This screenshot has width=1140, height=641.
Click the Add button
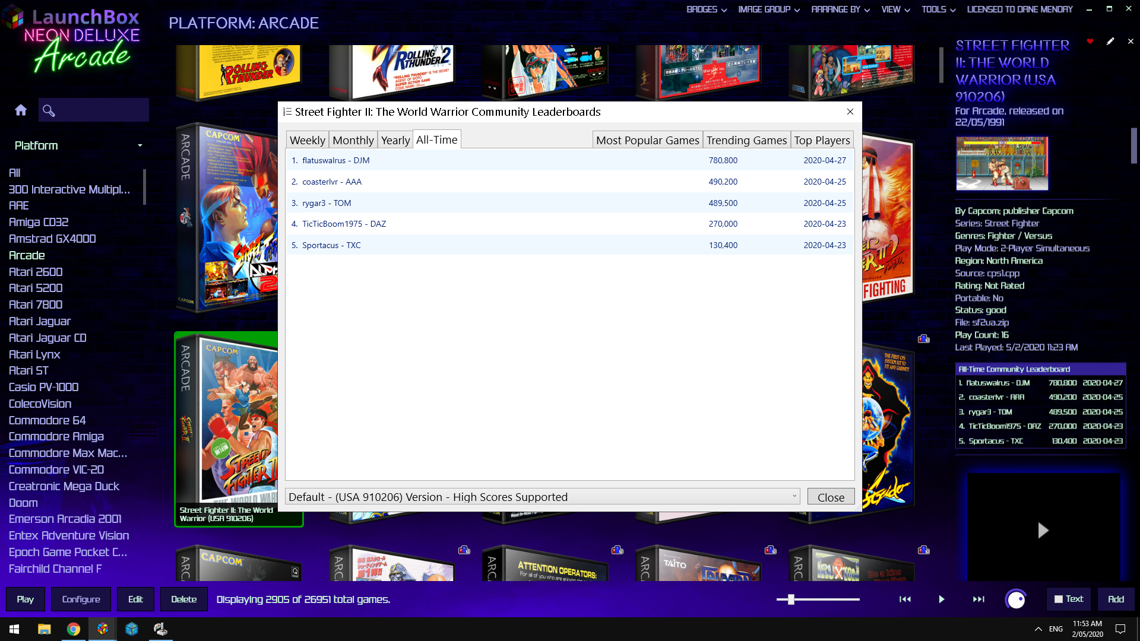[1116, 599]
